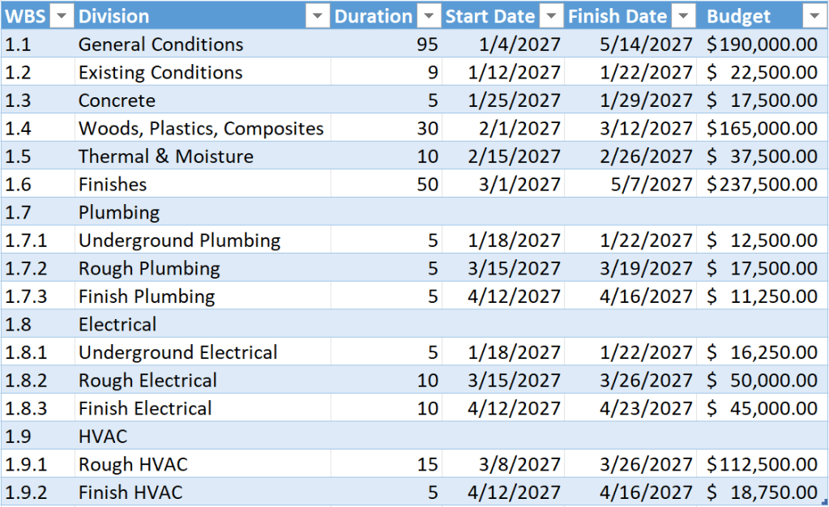Click the Rough HVAC cell
Viewport: 829px width, 507px height.
203,464
